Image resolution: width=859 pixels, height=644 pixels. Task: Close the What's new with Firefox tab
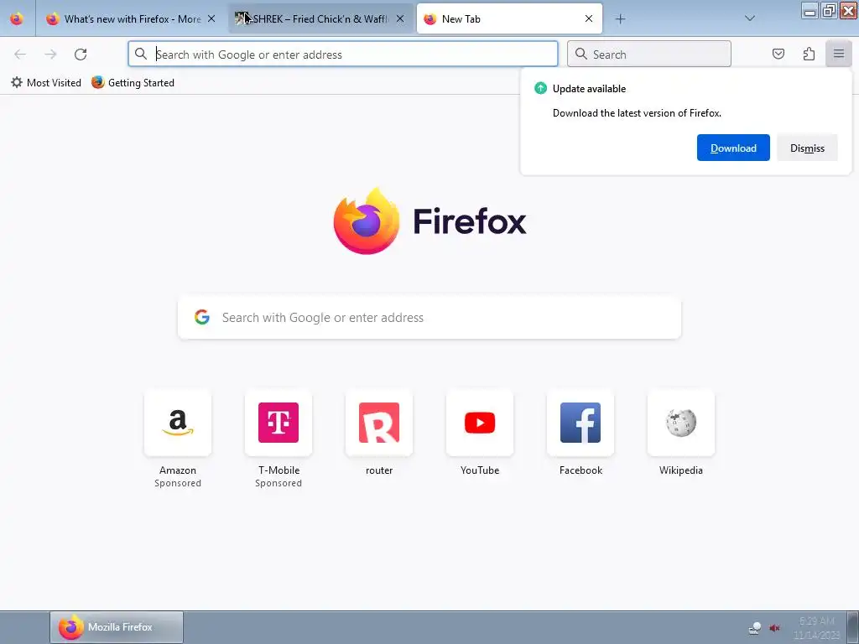point(211,18)
